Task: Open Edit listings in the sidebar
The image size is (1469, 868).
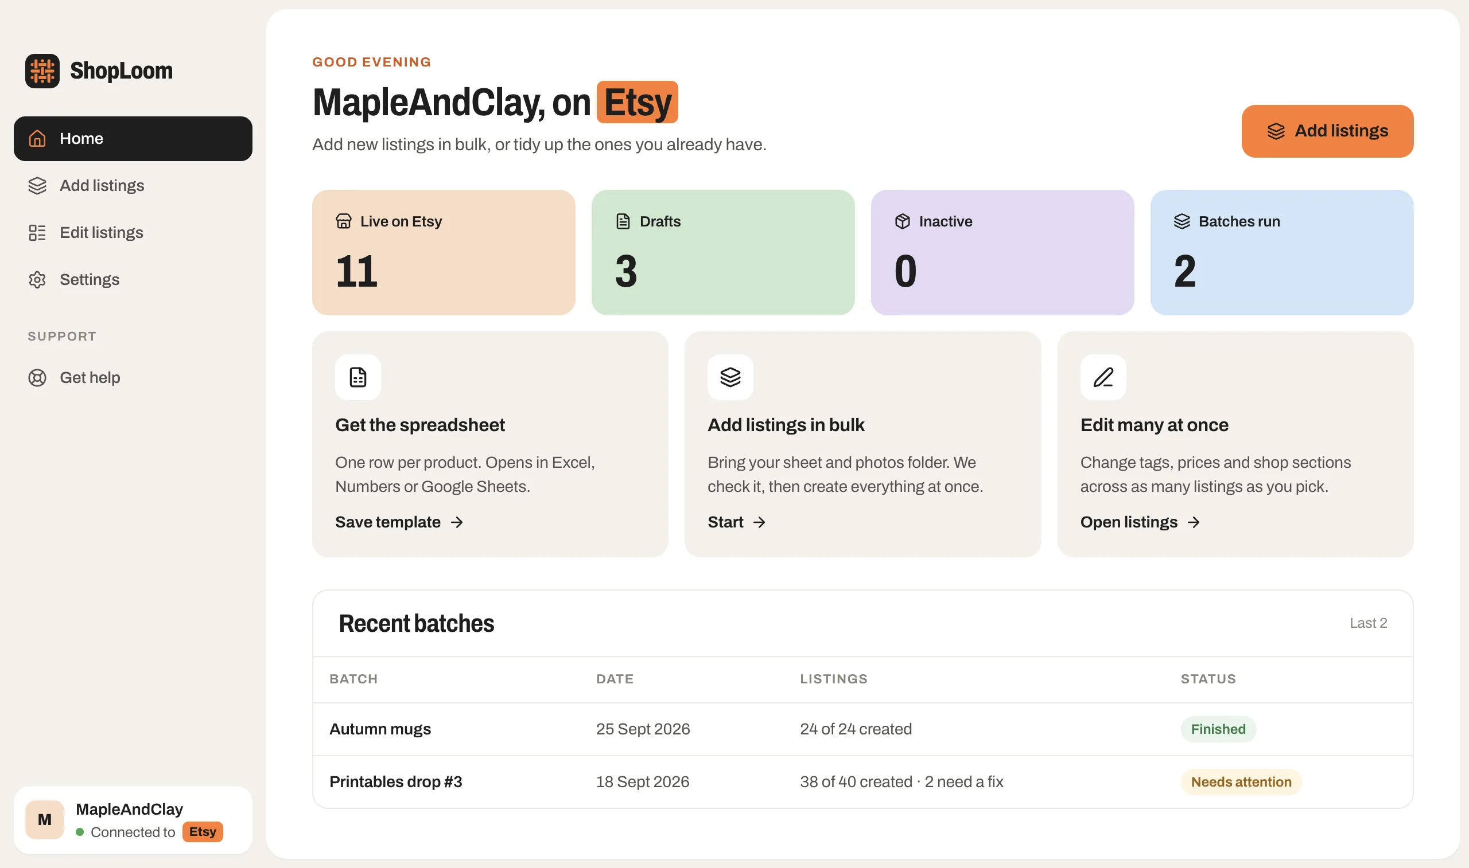Action: pos(133,233)
